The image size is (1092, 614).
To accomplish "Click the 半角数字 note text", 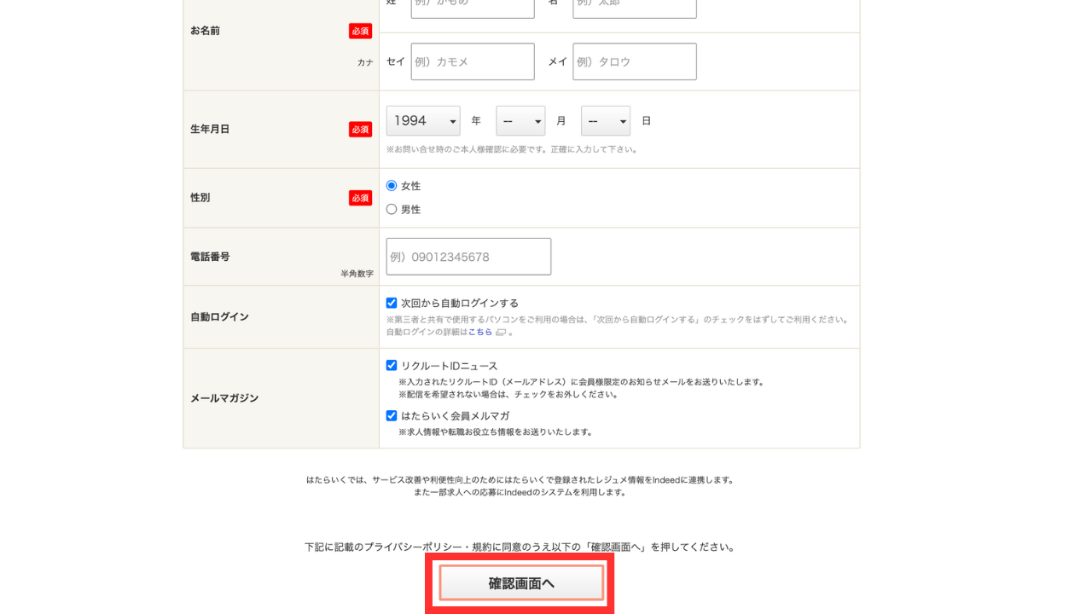I will (x=357, y=274).
